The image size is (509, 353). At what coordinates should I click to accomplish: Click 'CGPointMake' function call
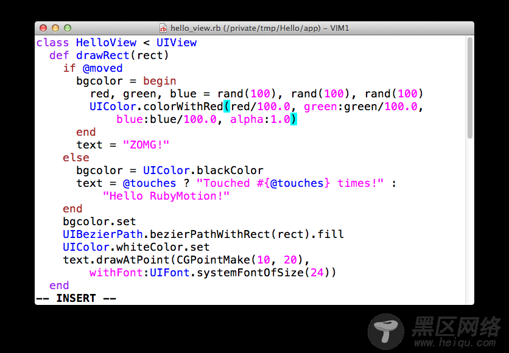pos(213,260)
